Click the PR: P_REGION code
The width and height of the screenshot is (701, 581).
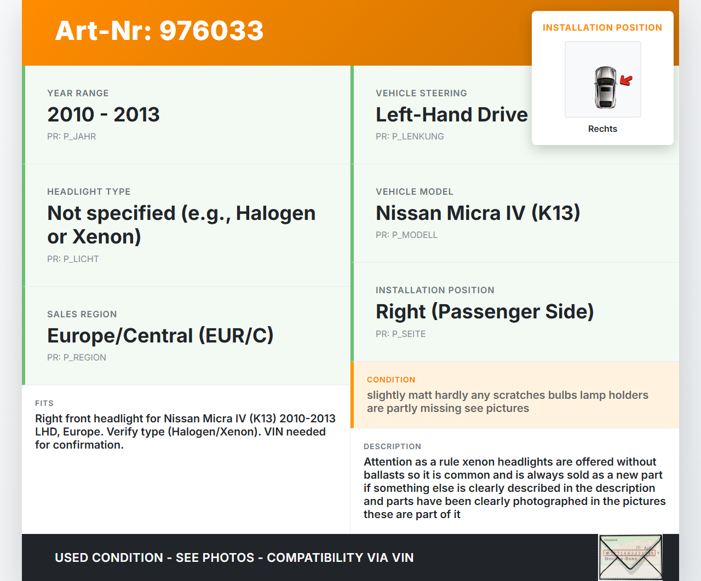[x=77, y=357]
